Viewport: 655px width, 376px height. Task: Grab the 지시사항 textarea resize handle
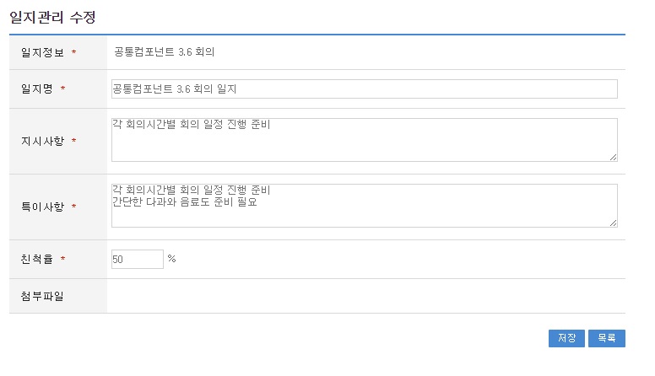tap(614, 157)
